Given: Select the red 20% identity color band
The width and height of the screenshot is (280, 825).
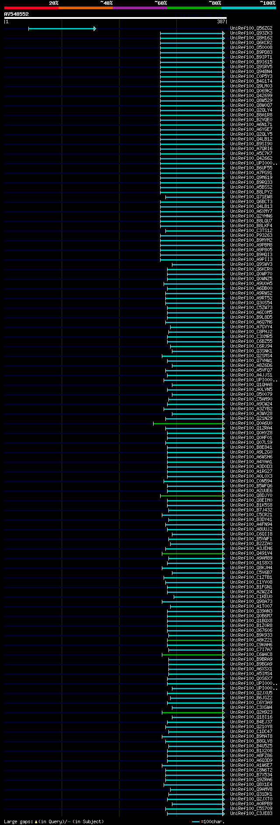Looking at the screenshot, I should click(x=31, y=8).
